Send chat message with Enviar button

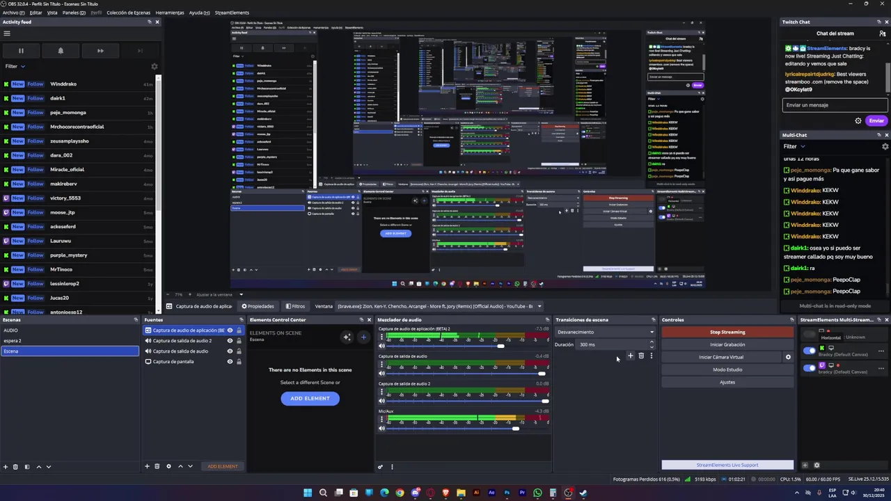pos(876,120)
